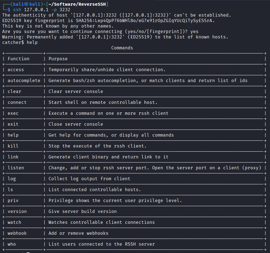The image size is (270, 253).
Task: Click the 'version' command name
Action: [17, 211]
